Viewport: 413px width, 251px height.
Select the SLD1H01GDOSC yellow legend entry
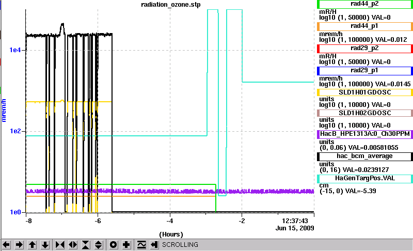click(365, 92)
